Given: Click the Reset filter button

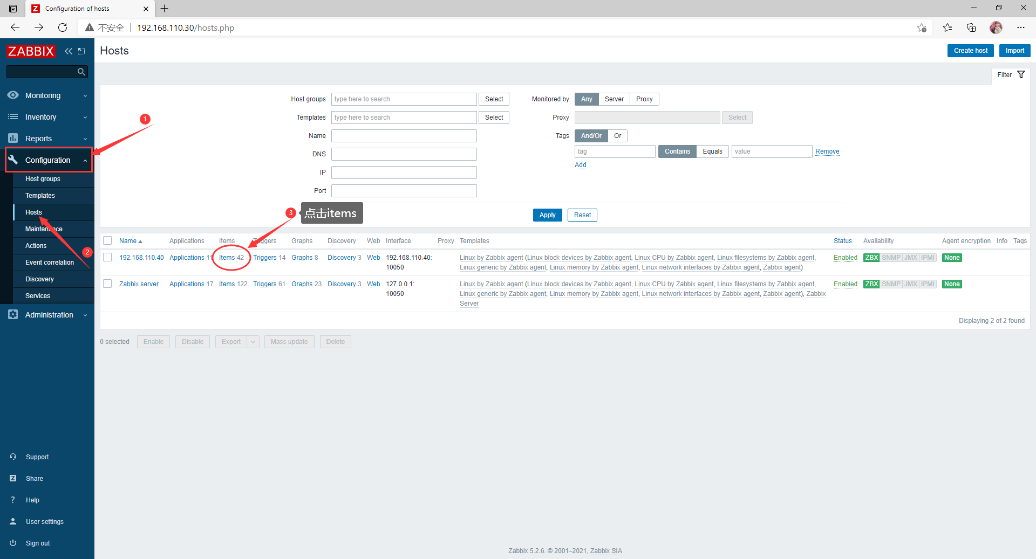Looking at the screenshot, I should point(582,215).
